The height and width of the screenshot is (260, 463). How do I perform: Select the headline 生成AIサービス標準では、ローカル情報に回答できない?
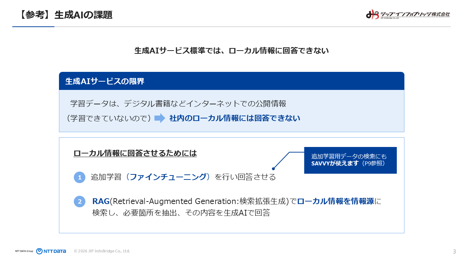tap(231, 51)
